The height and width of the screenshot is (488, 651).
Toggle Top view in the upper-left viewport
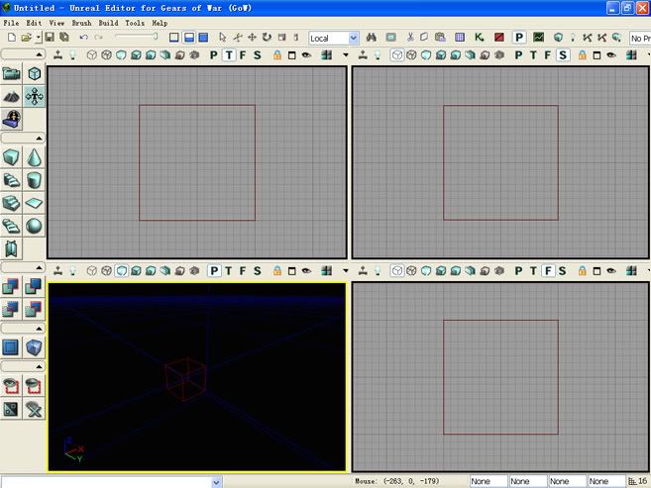pyautogui.click(x=229, y=55)
